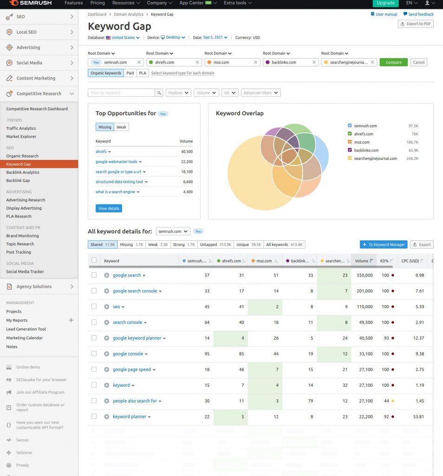The height and width of the screenshot is (476, 443).
Task: Open the Position filter dropdown
Action: click(178, 93)
